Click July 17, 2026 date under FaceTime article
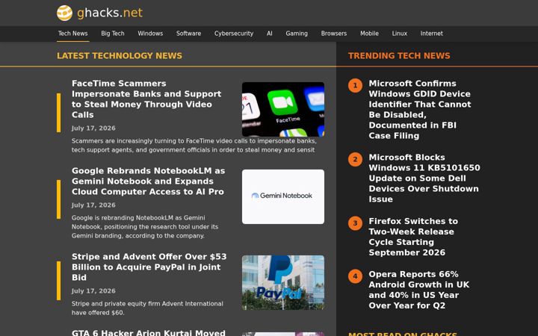This screenshot has height=336, width=538. tap(93, 128)
